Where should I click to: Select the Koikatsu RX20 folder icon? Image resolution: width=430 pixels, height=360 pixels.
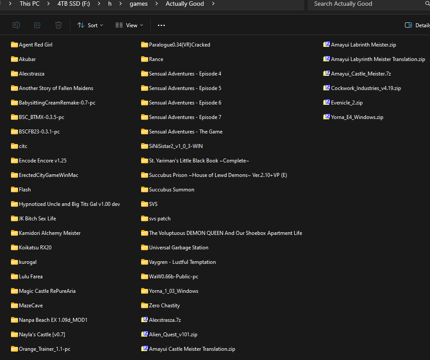[14, 248]
